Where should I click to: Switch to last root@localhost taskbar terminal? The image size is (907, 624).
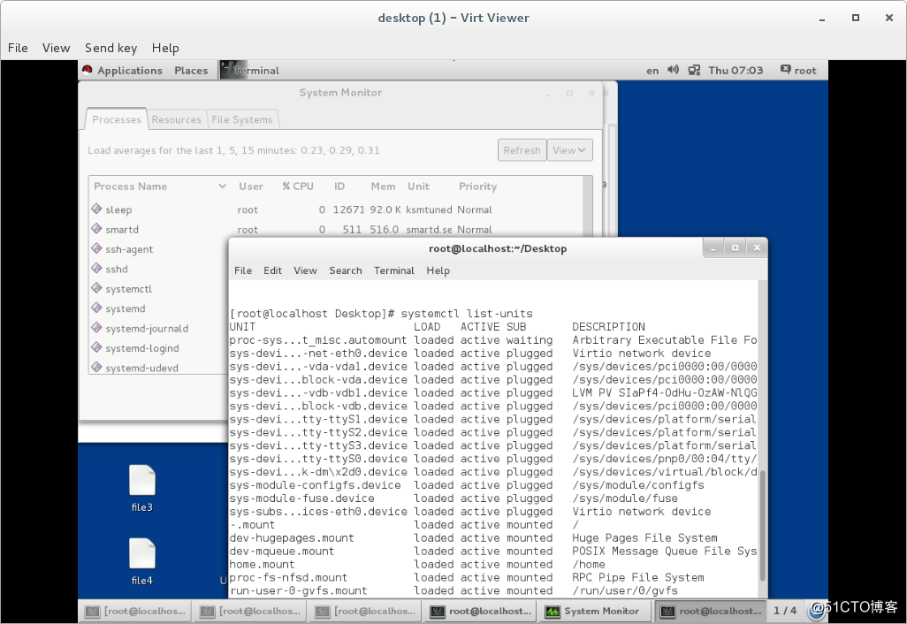coord(711,612)
